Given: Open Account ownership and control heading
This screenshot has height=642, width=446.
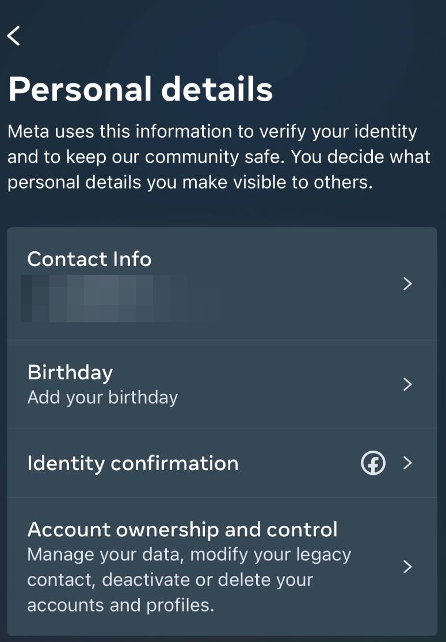Looking at the screenshot, I should coord(182,529).
